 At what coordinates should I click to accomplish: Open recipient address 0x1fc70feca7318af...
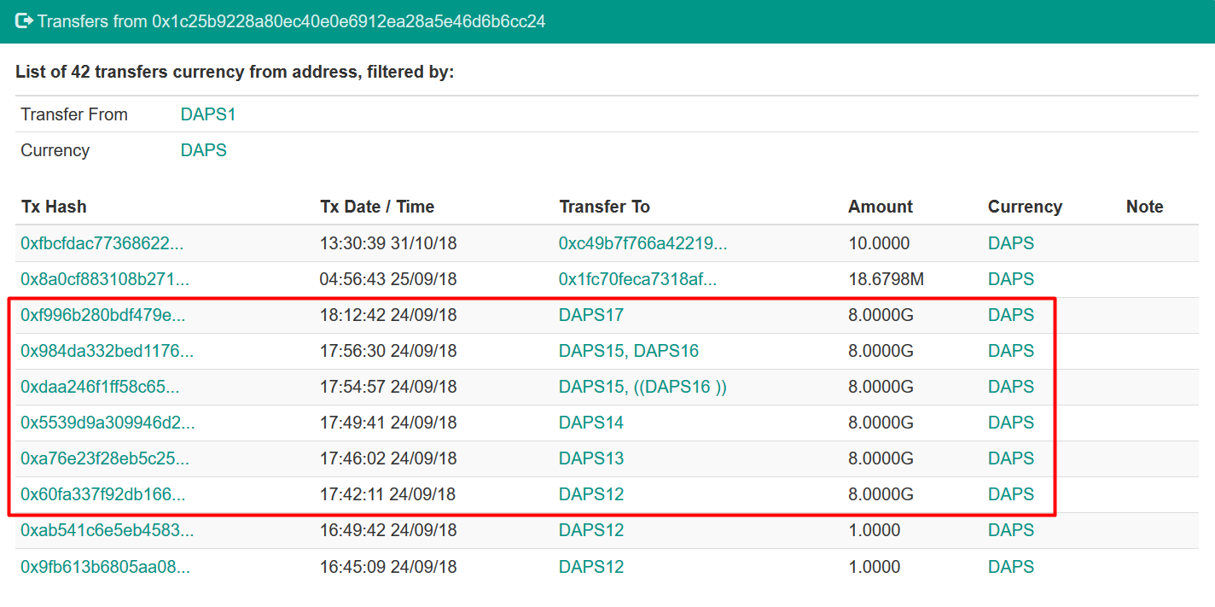coord(638,279)
